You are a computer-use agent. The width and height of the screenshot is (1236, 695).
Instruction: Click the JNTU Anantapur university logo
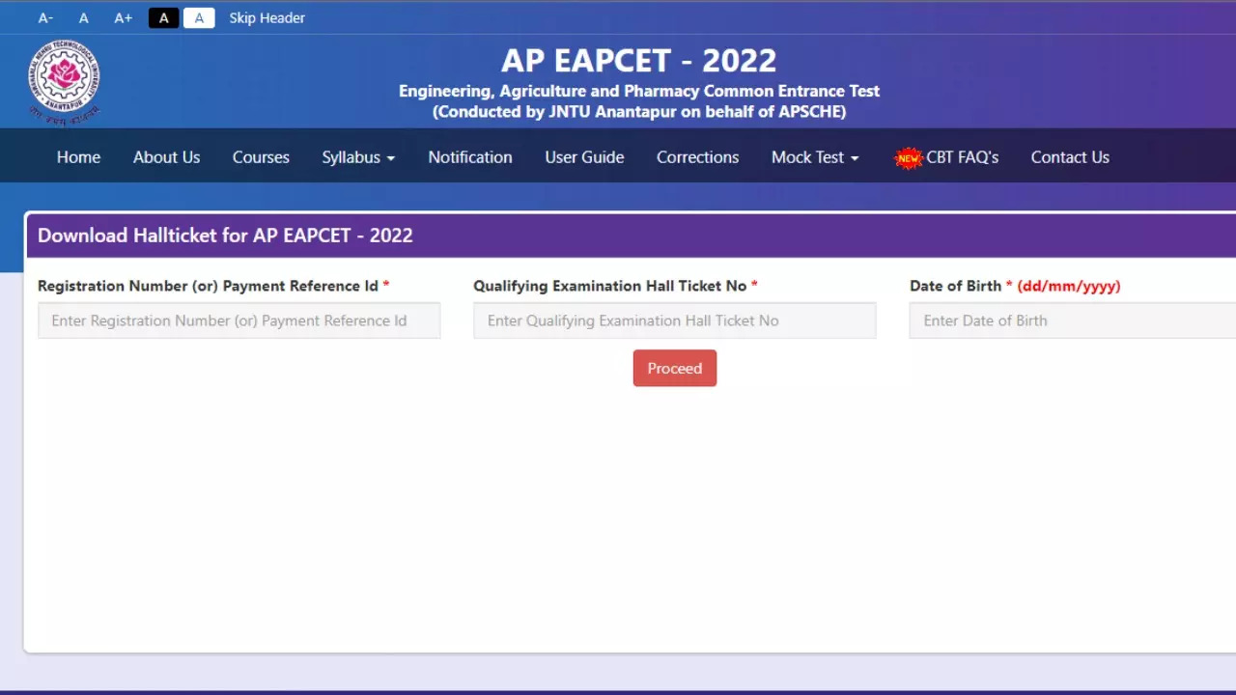click(x=64, y=82)
